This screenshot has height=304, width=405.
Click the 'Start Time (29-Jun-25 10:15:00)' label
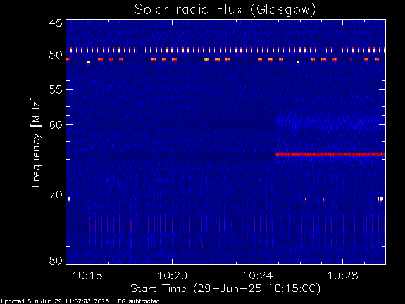(x=225, y=288)
